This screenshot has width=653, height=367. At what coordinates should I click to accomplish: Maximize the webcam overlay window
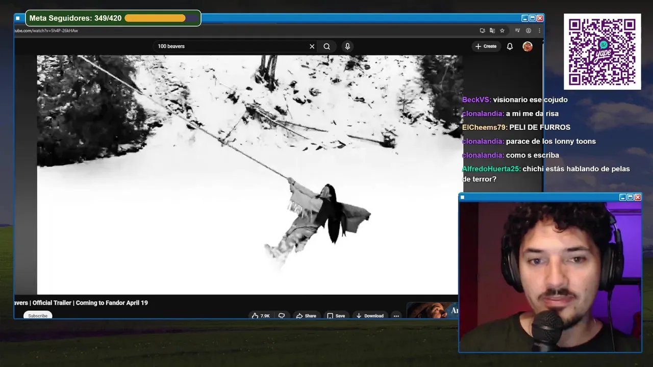(630, 197)
